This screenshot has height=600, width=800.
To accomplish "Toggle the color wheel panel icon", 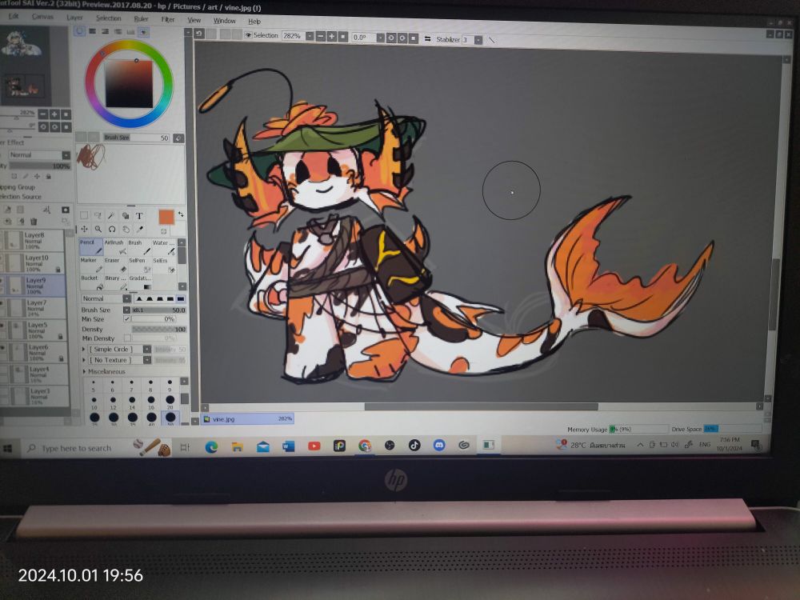I will click(79, 31).
